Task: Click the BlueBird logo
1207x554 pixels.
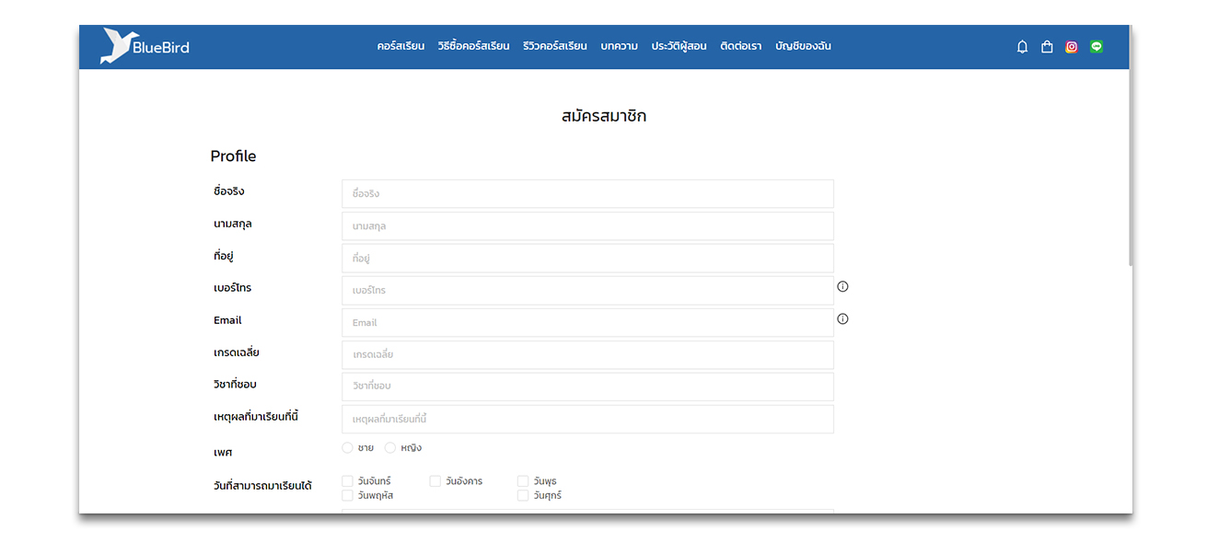Action: 145,47
